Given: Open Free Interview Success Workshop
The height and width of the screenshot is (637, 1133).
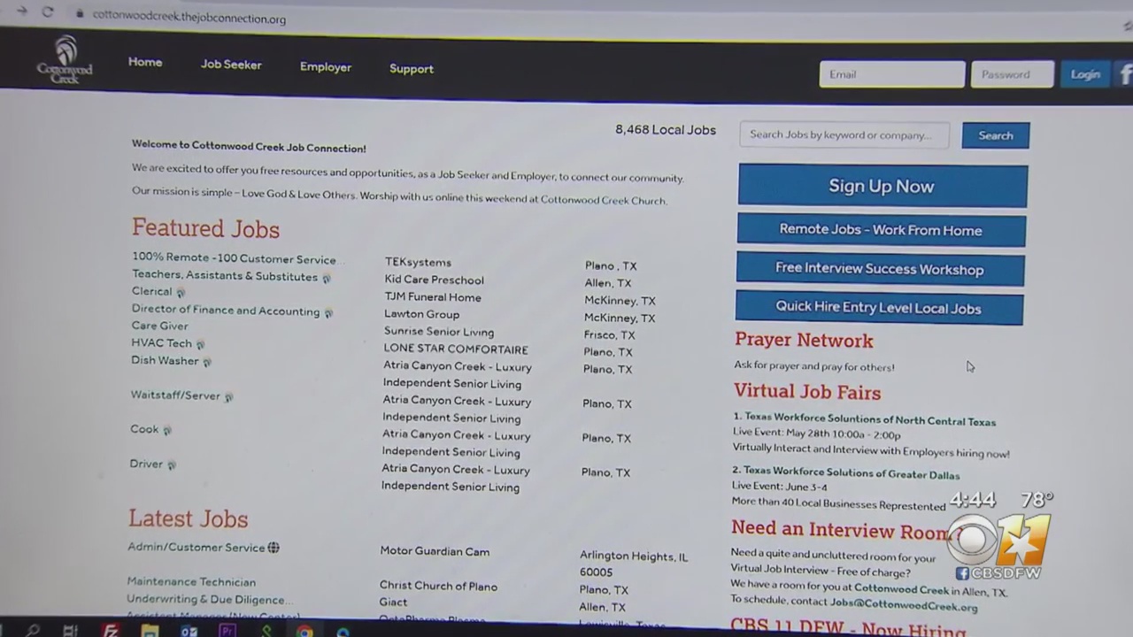Looking at the screenshot, I should click(x=880, y=269).
